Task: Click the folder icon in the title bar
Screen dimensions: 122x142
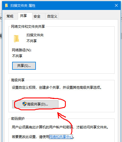Action: pos(6,5)
